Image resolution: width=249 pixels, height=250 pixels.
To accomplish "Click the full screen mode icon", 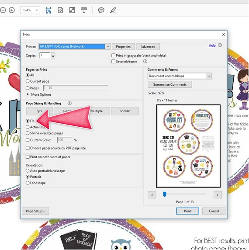I will click(72, 10).
